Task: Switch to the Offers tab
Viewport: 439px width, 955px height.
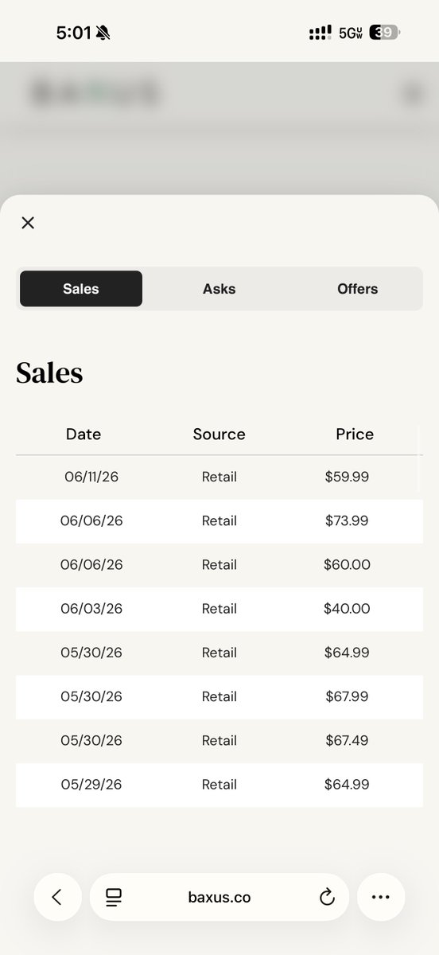Action: (357, 289)
